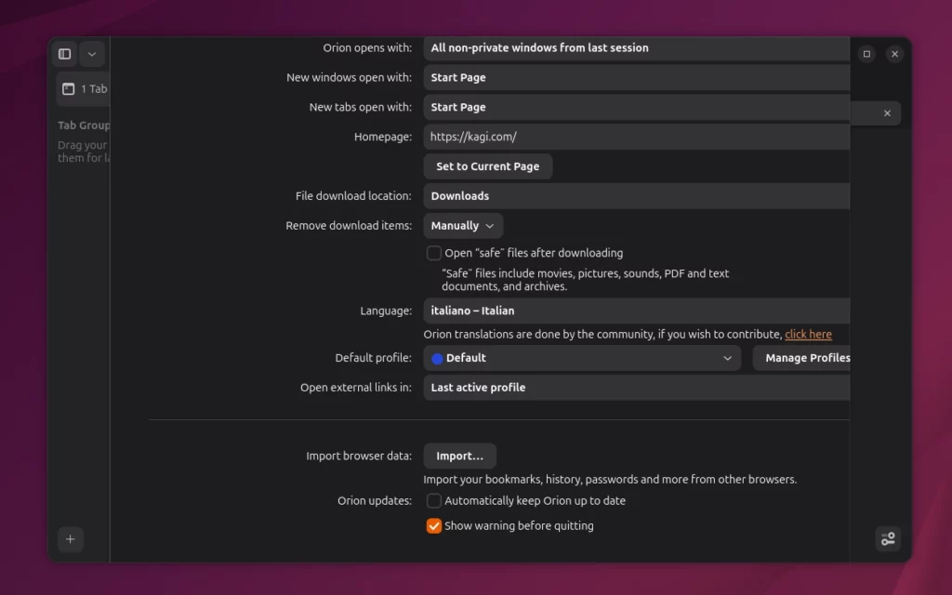Click the 'Import...' browser data button

tap(459, 456)
